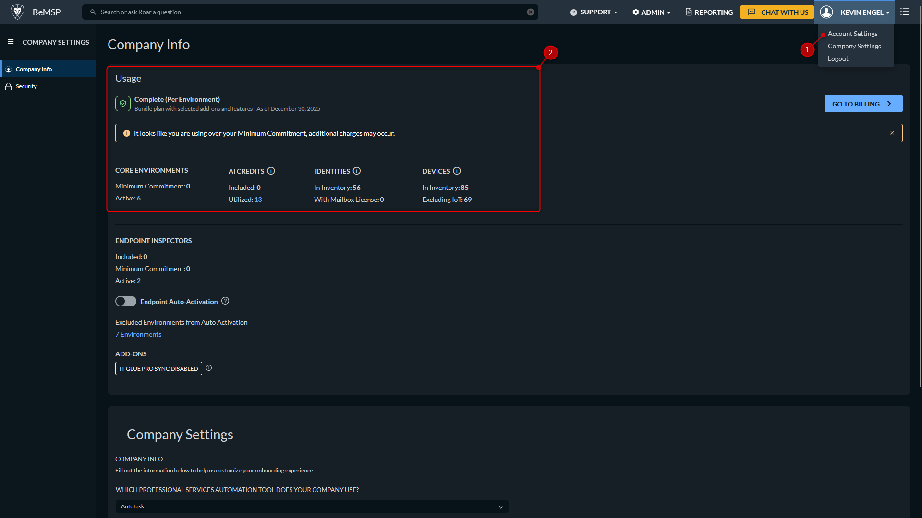Click the AI Credits info icon

click(x=271, y=171)
